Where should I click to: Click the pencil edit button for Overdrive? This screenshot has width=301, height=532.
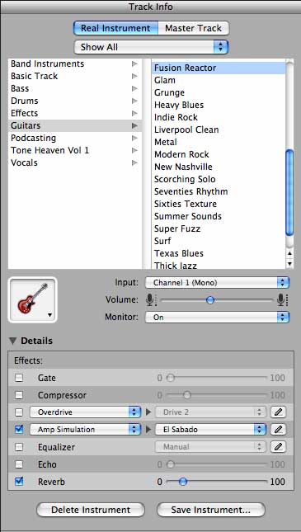pyautogui.click(x=278, y=412)
